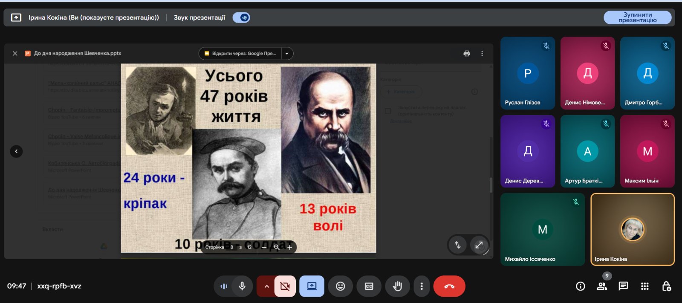Turn on closed captions
The height and width of the screenshot is (303, 682).
(x=369, y=286)
